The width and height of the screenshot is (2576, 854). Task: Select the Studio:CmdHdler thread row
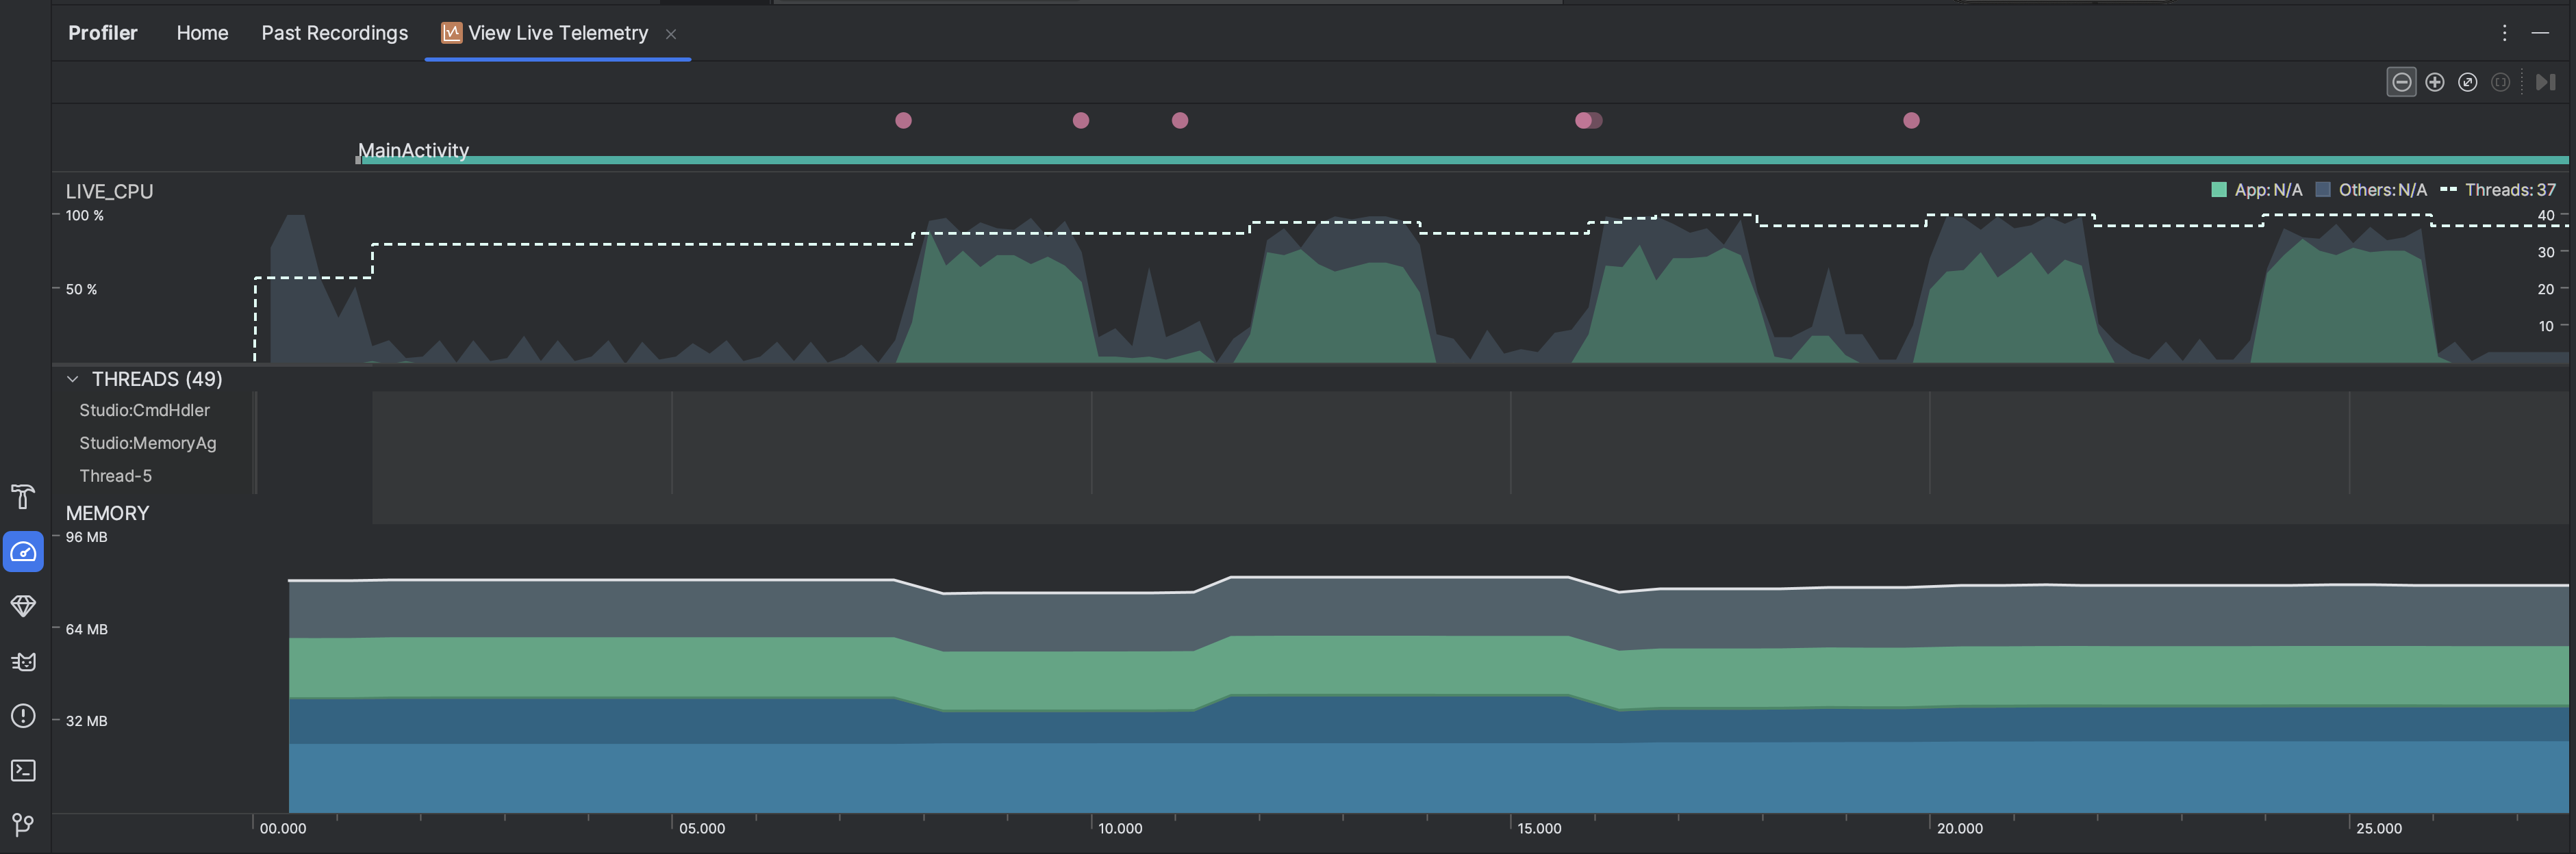coord(144,411)
